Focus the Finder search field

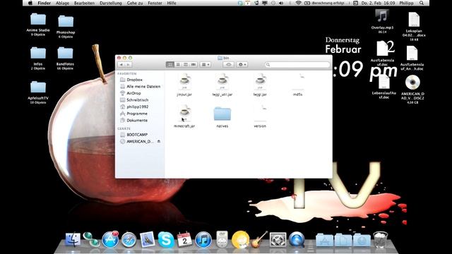[x=297, y=64]
